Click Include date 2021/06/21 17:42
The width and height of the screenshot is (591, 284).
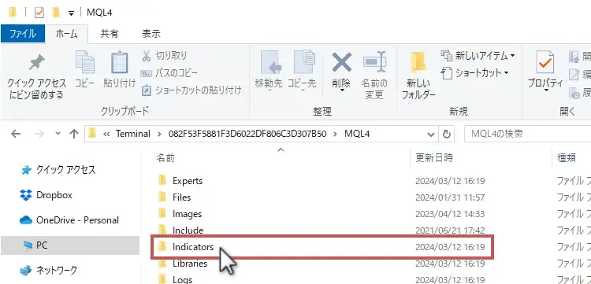click(450, 231)
